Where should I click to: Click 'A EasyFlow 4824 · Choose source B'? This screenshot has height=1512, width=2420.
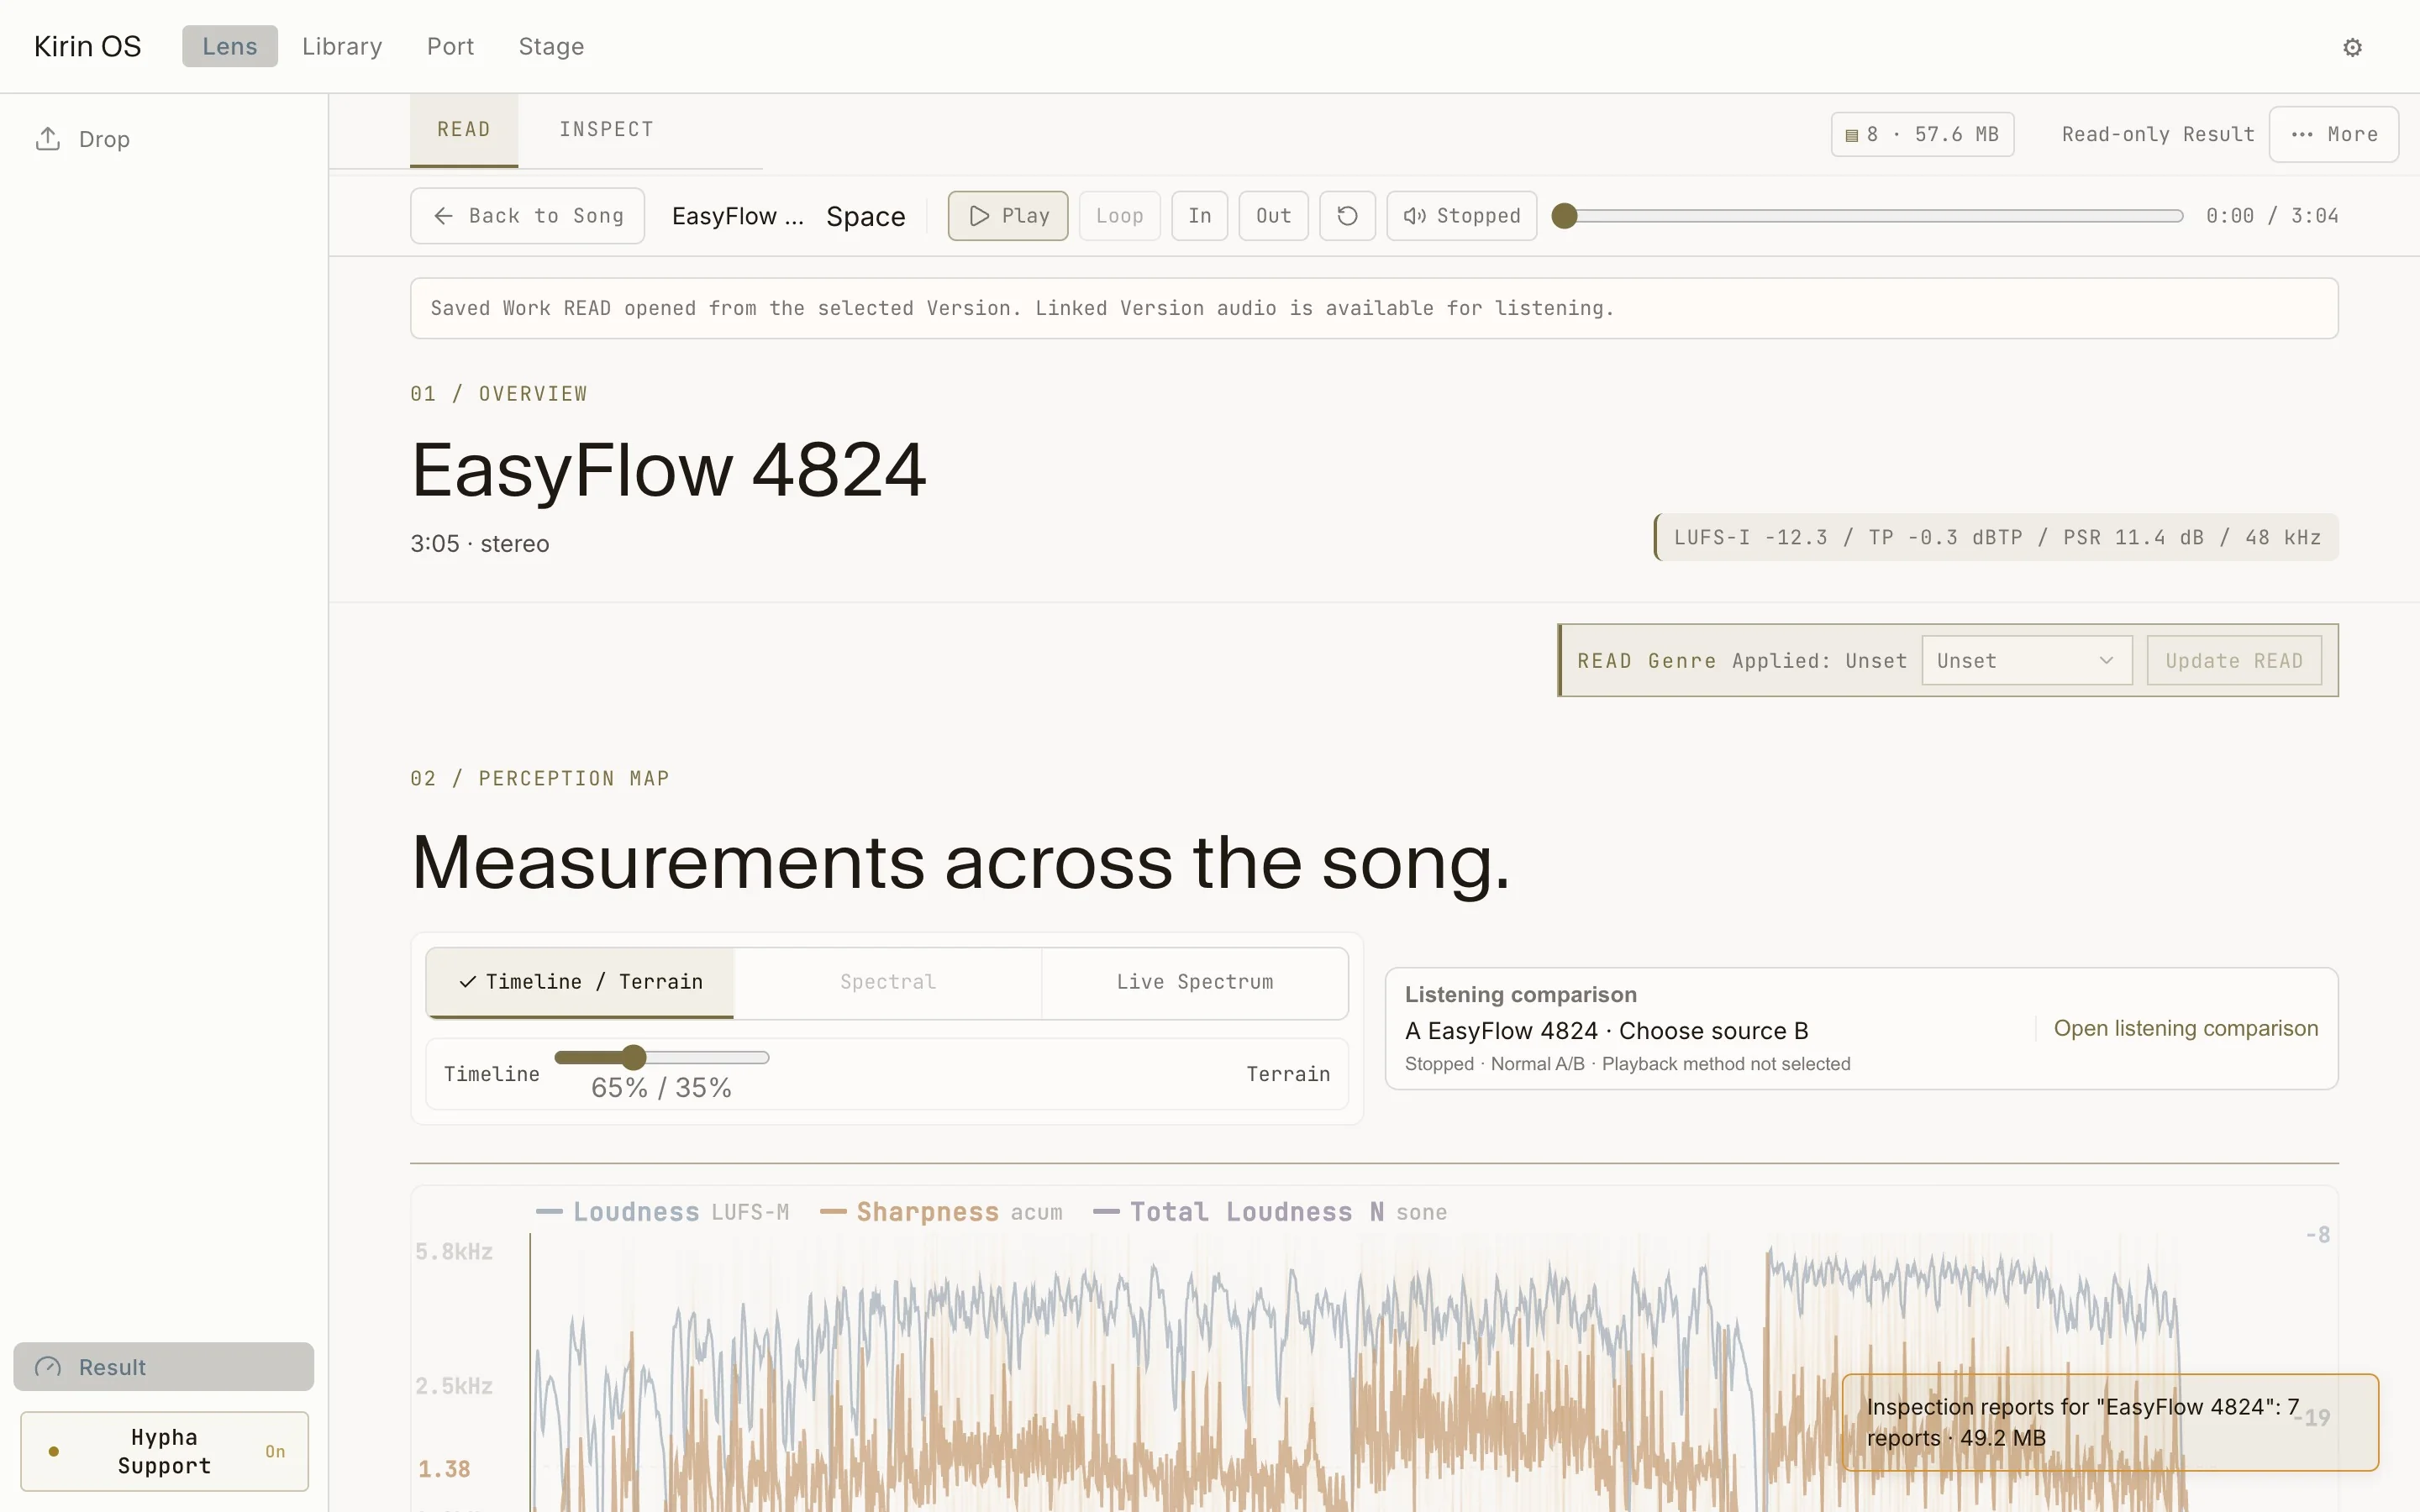pyautogui.click(x=1607, y=1031)
